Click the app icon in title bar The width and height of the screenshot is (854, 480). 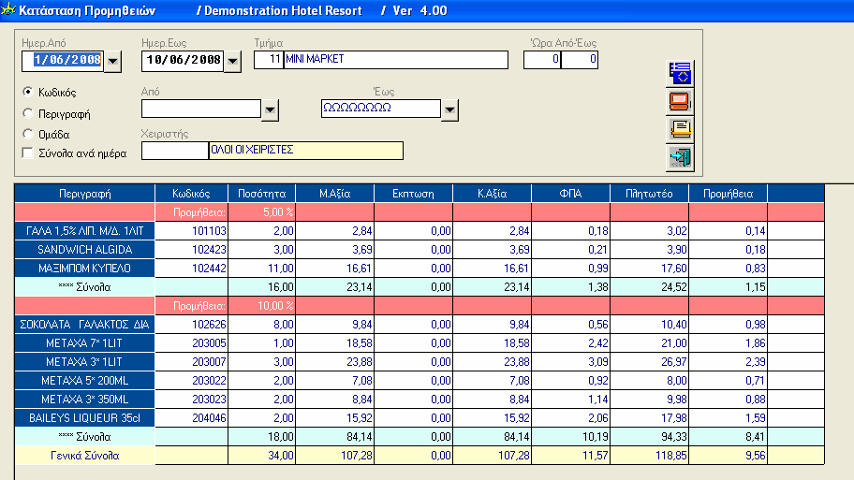7,10
